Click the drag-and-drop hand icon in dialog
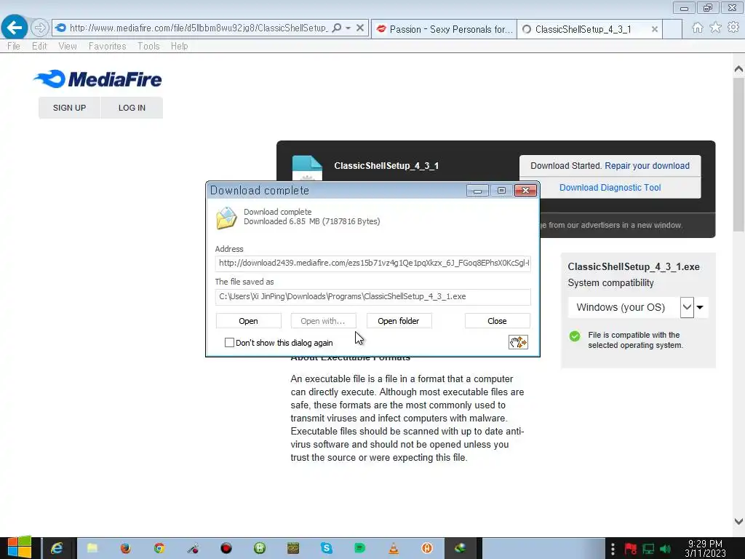The height and width of the screenshot is (559, 745). point(518,342)
